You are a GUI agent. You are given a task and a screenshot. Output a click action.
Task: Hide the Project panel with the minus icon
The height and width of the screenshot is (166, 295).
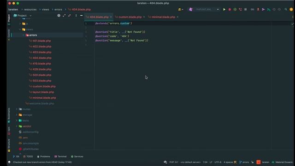coord(82,16)
